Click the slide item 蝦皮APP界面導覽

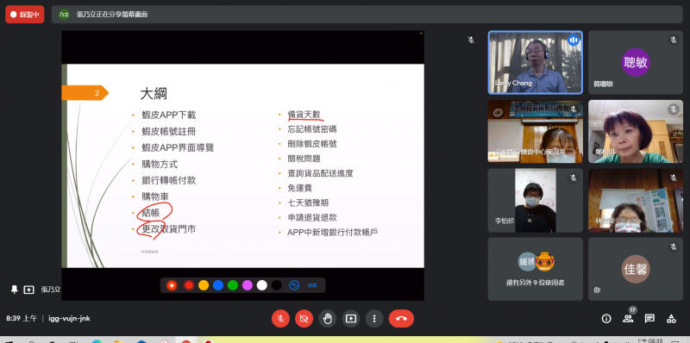[178, 147]
